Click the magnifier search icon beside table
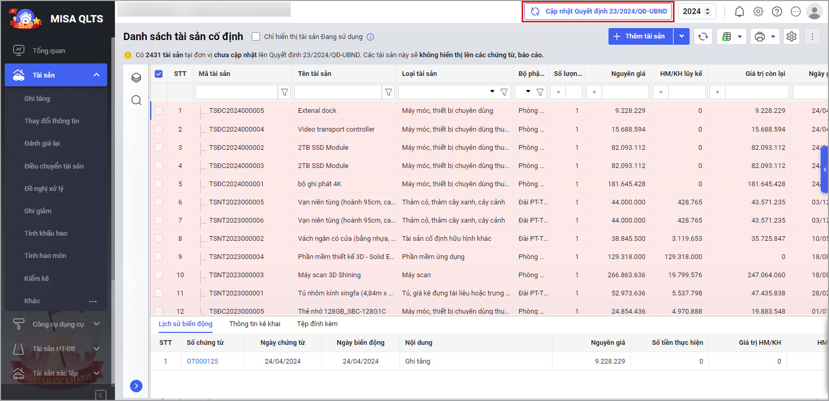829x401 pixels. point(136,100)
